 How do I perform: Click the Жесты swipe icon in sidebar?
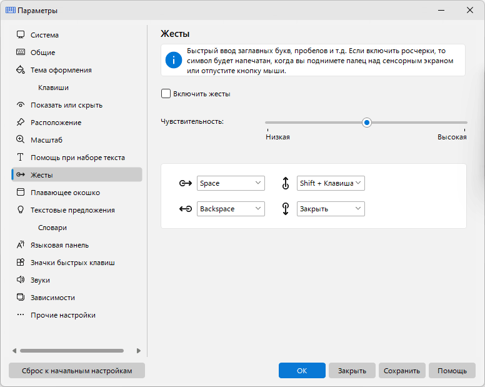[21, 175]
